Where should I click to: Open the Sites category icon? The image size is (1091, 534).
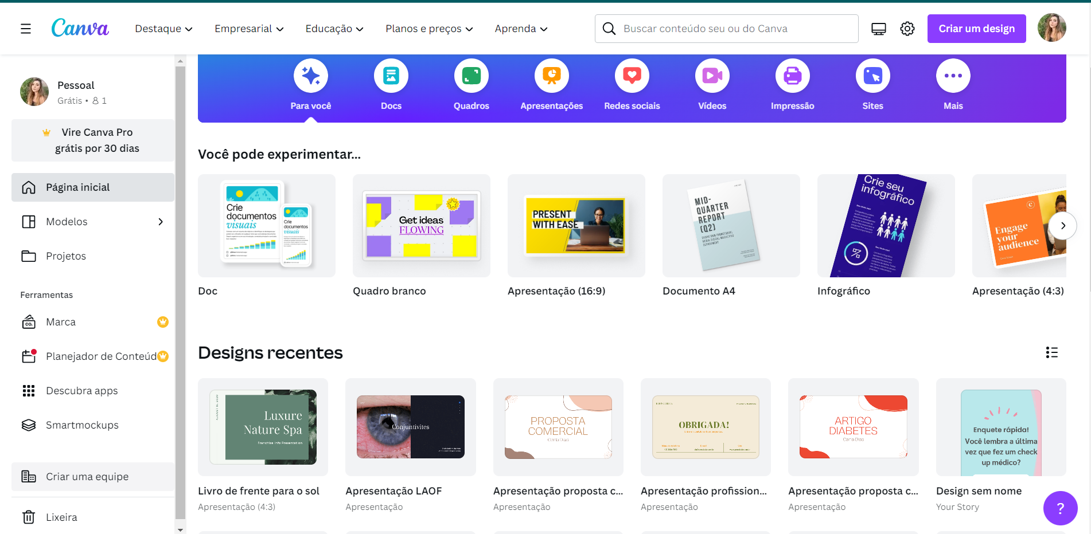(873, 76)
